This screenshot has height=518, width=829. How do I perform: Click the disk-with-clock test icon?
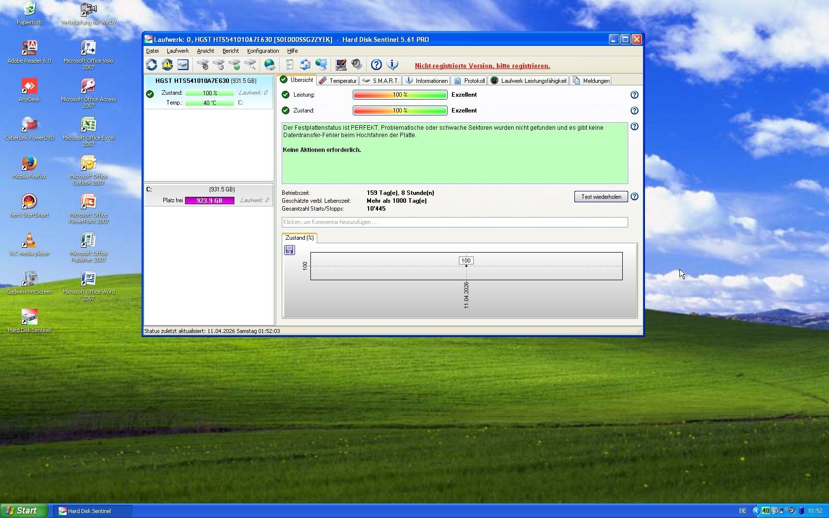pyautogui.click(x=219, y=65)
